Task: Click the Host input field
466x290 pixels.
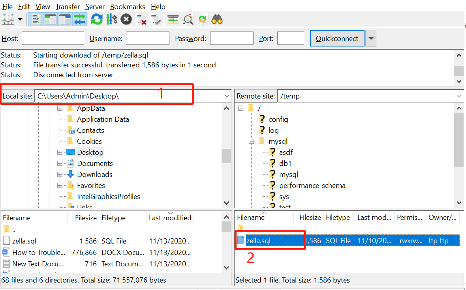Action: coord(53,38)
